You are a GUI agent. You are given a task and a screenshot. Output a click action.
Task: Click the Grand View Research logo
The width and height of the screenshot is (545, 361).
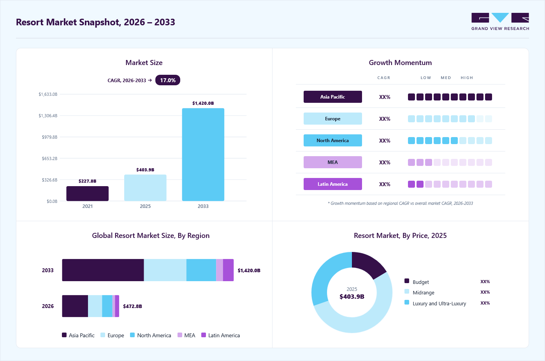500,22
